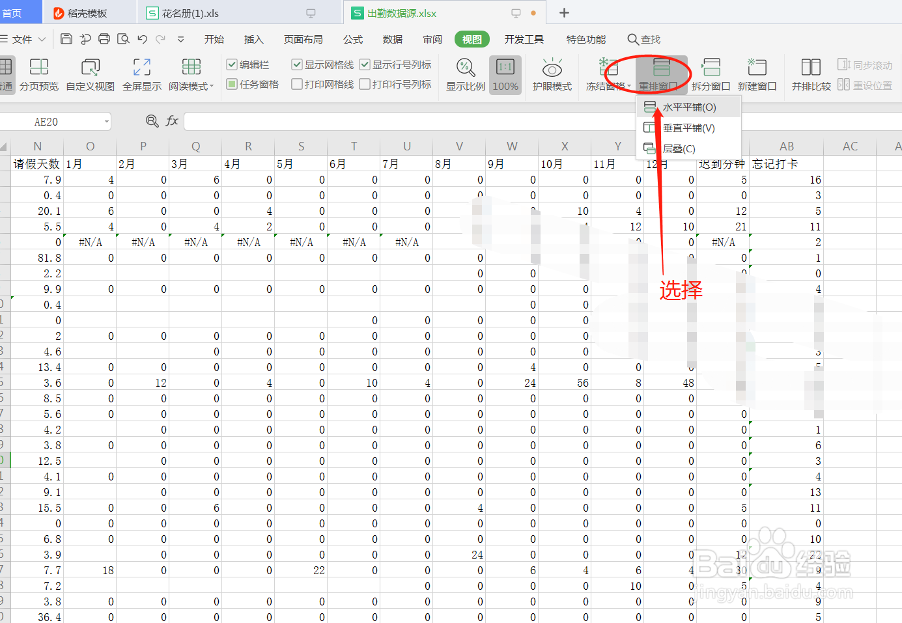This screenshot has width=902, height=623.
Task: Open the 插入 ribbon tab
Action: pos(254,40)
